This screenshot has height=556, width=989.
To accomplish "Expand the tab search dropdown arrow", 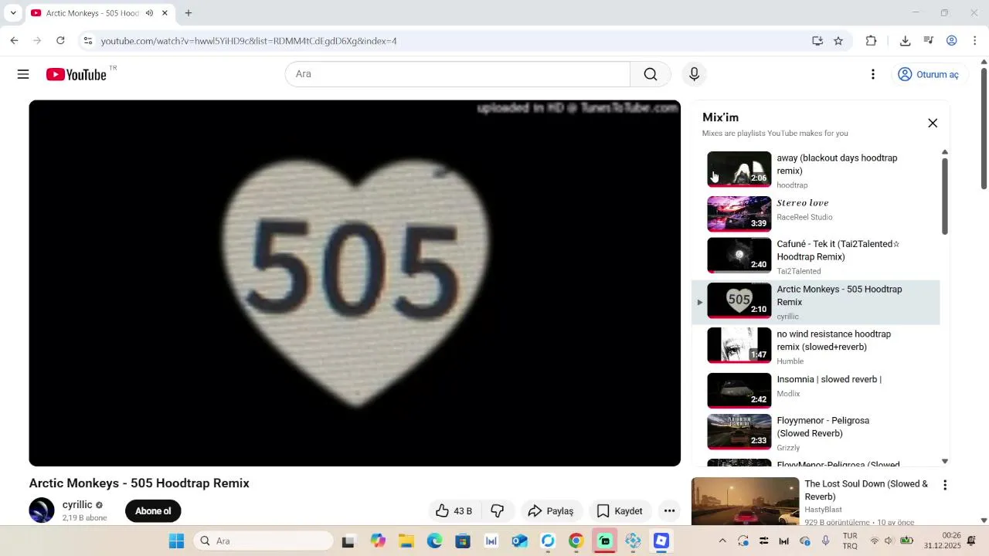I will pos(13,13).
